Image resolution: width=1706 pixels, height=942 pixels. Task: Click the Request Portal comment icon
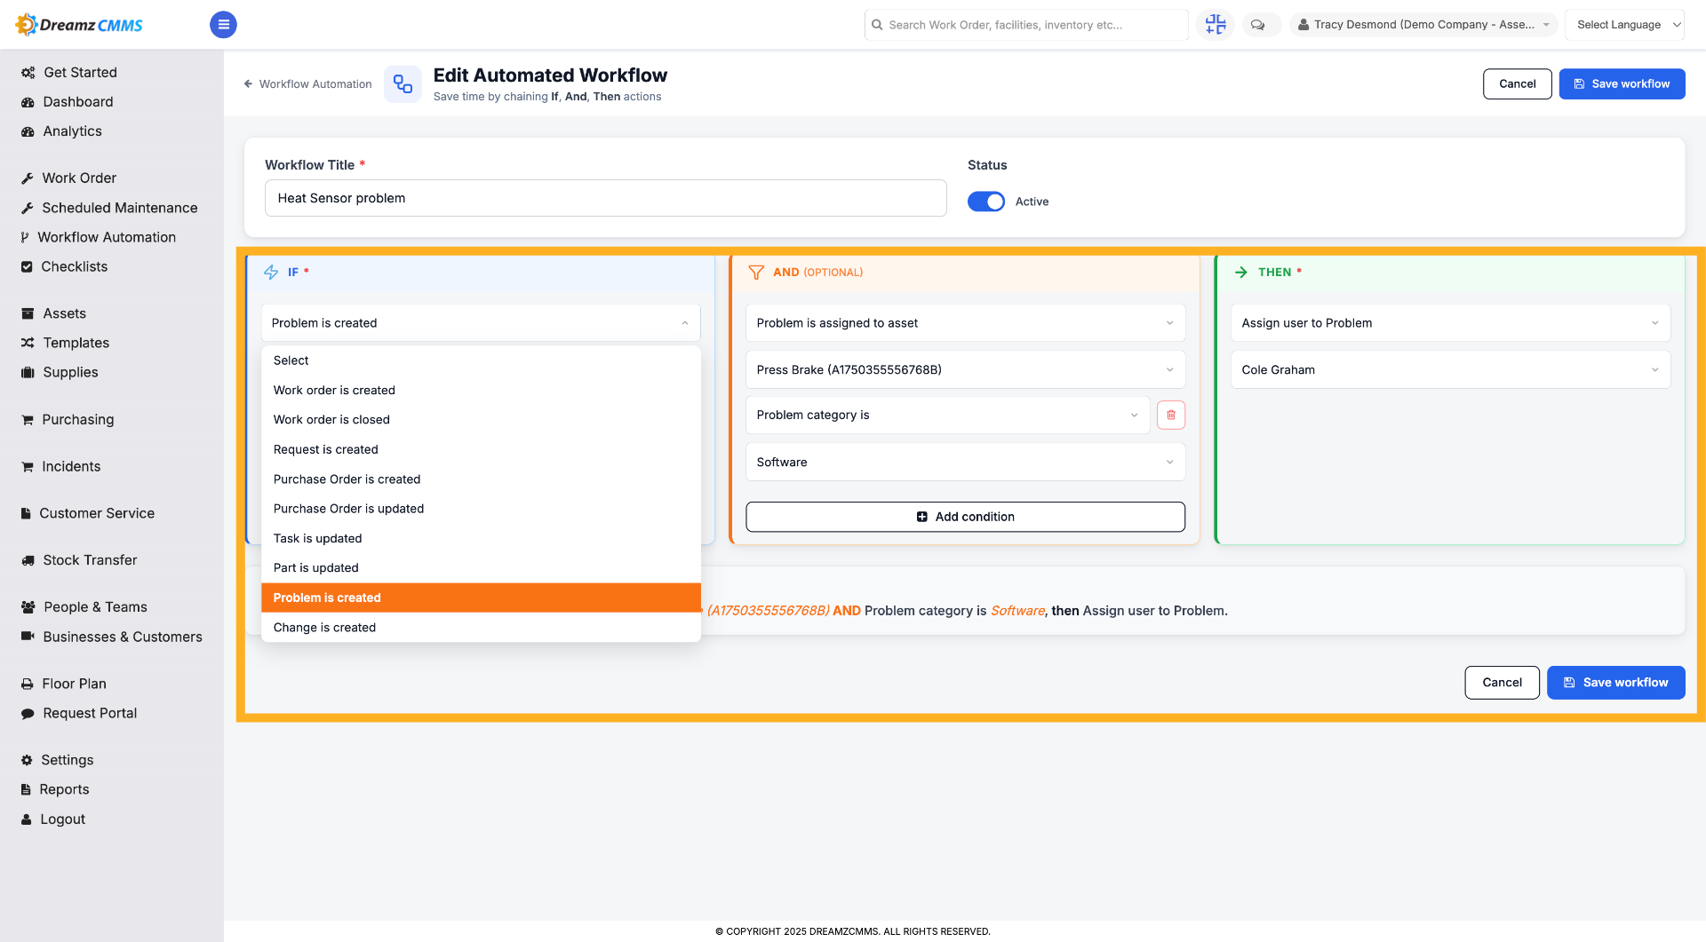(28, 713)
